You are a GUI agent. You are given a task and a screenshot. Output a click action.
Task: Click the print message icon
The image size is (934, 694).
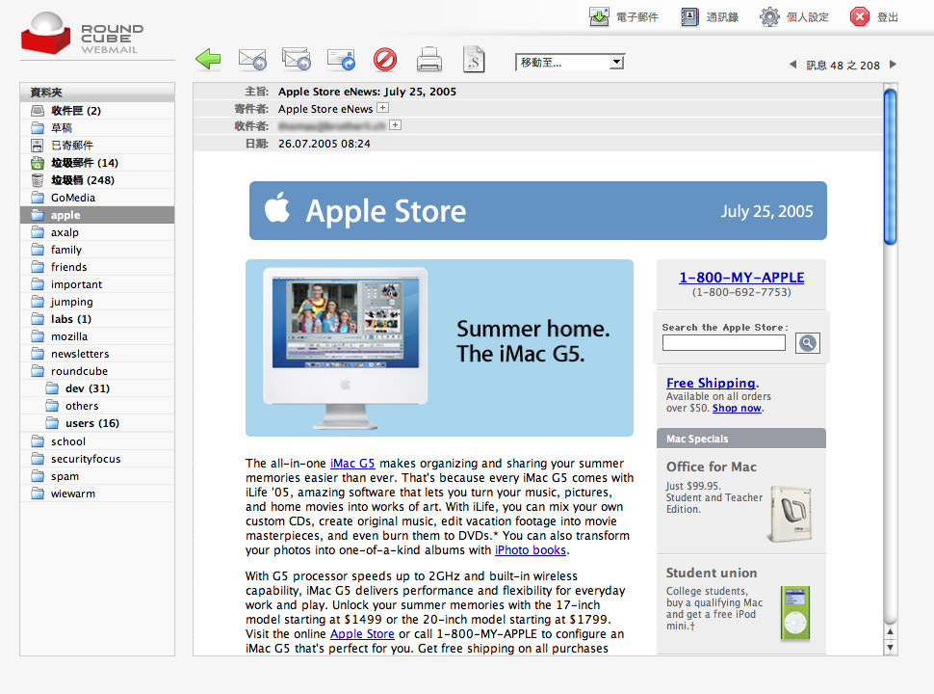coord(428,60)
